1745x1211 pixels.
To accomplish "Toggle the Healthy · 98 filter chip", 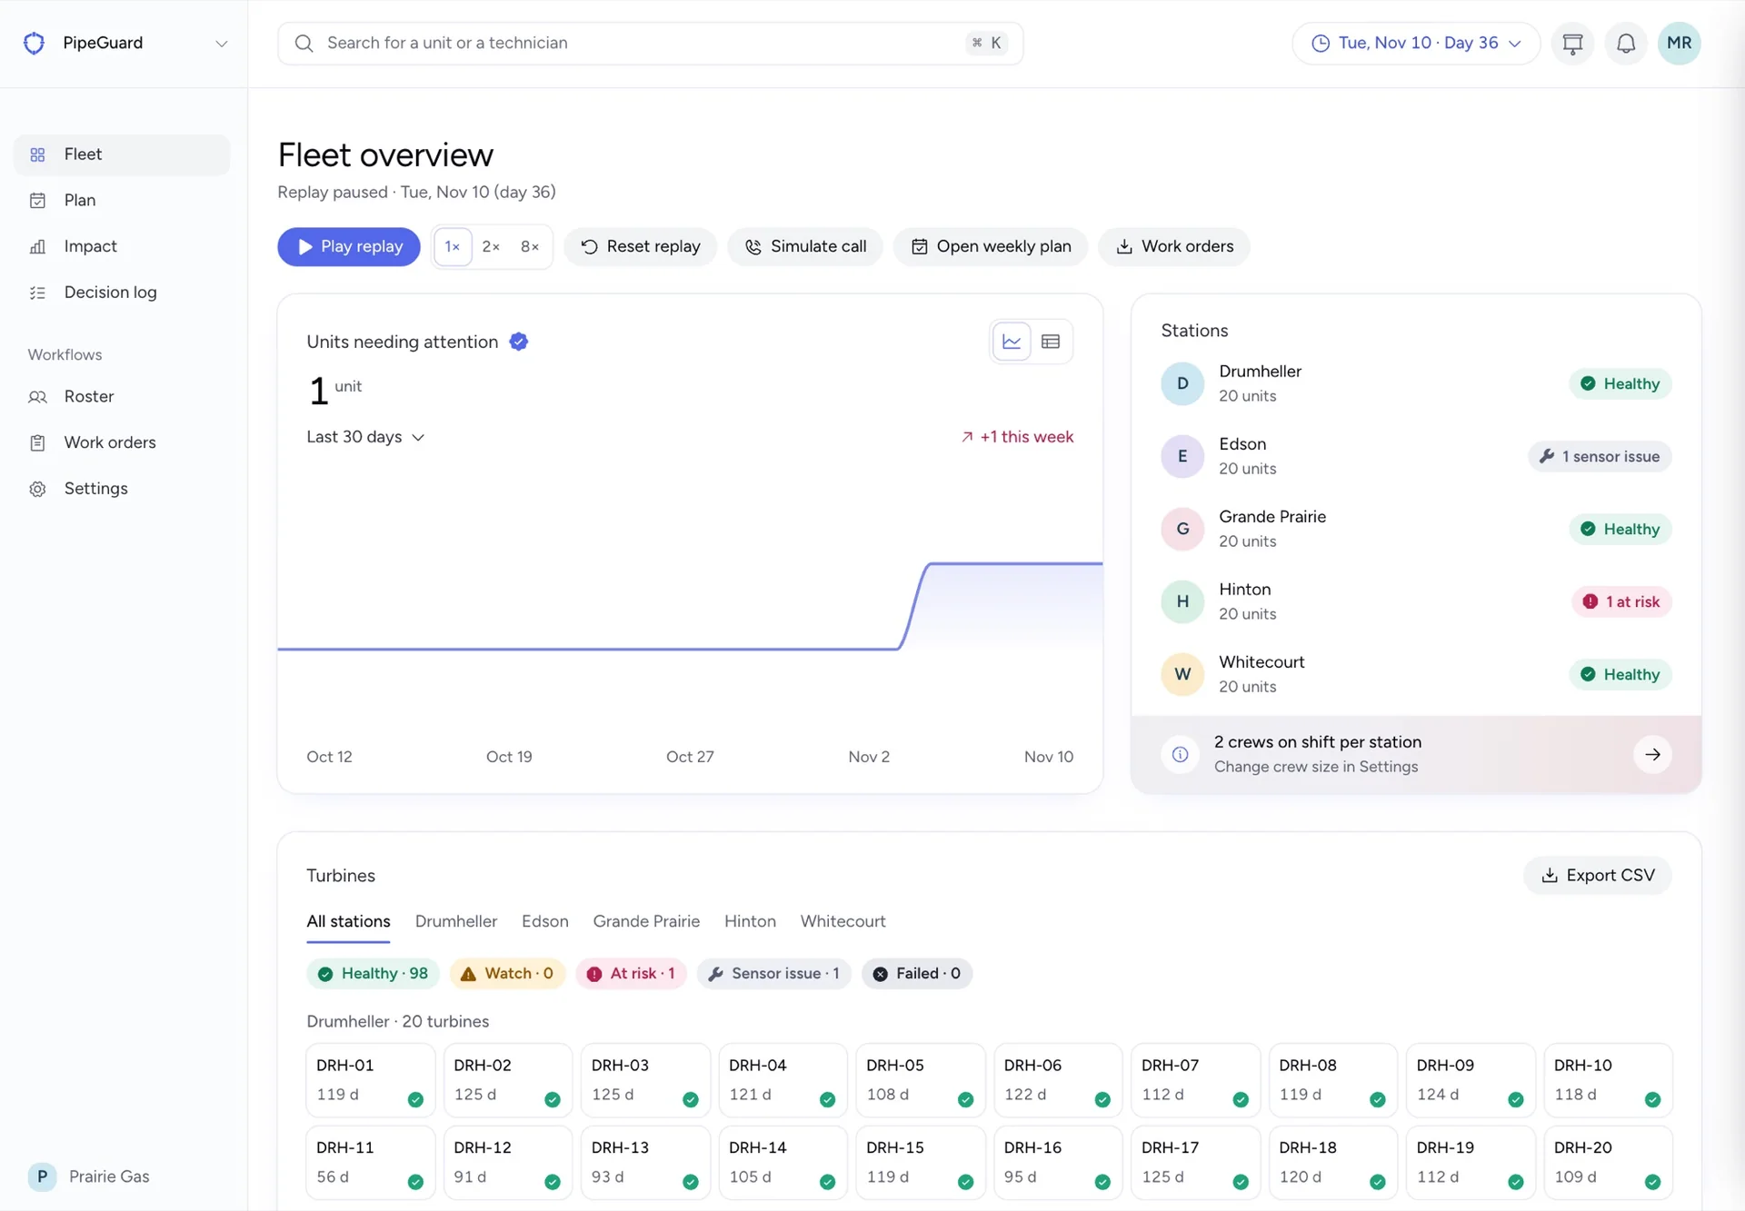I will pos(374,973).
